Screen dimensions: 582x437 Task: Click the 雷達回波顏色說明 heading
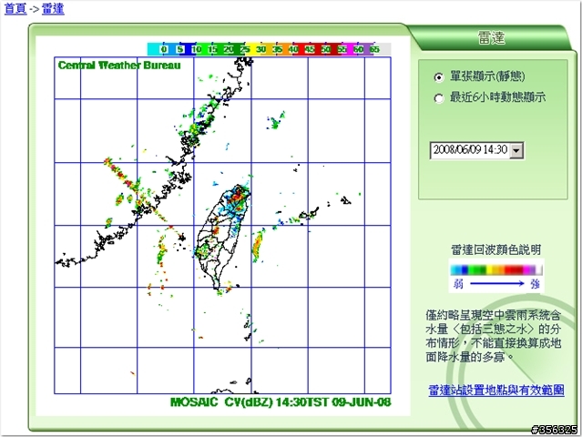(496, 249)
